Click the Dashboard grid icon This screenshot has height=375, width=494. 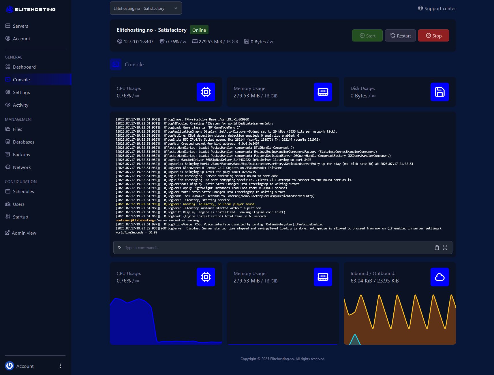point(8,67)
